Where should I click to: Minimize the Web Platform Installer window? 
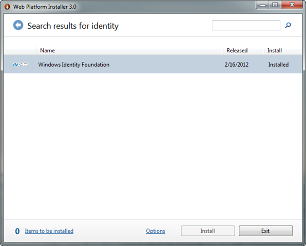pos(262,5)
